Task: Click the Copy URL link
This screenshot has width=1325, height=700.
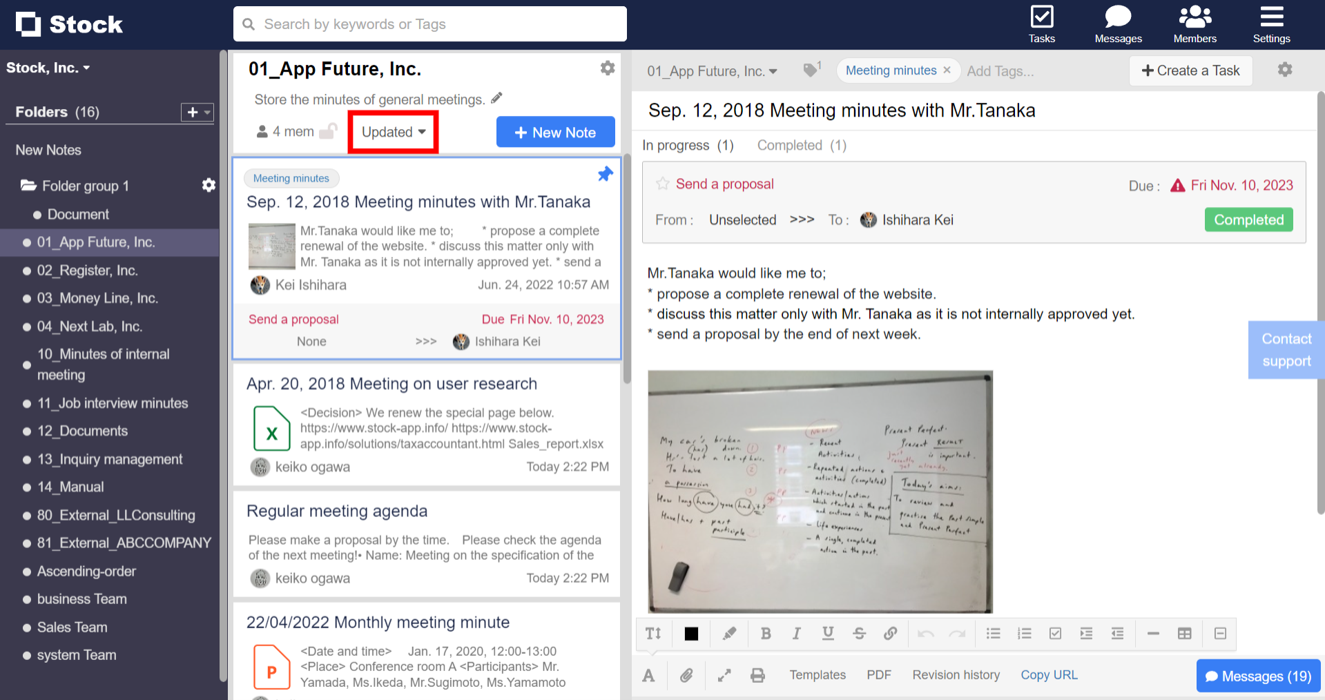Action: (x=1049, y=675)
